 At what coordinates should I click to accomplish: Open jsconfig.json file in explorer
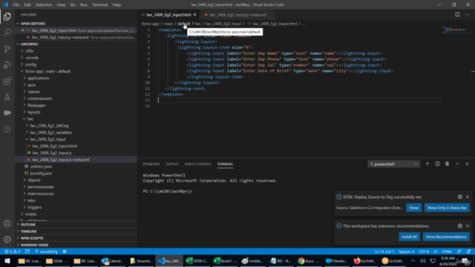pyautogui.click(x=41, y=173)
